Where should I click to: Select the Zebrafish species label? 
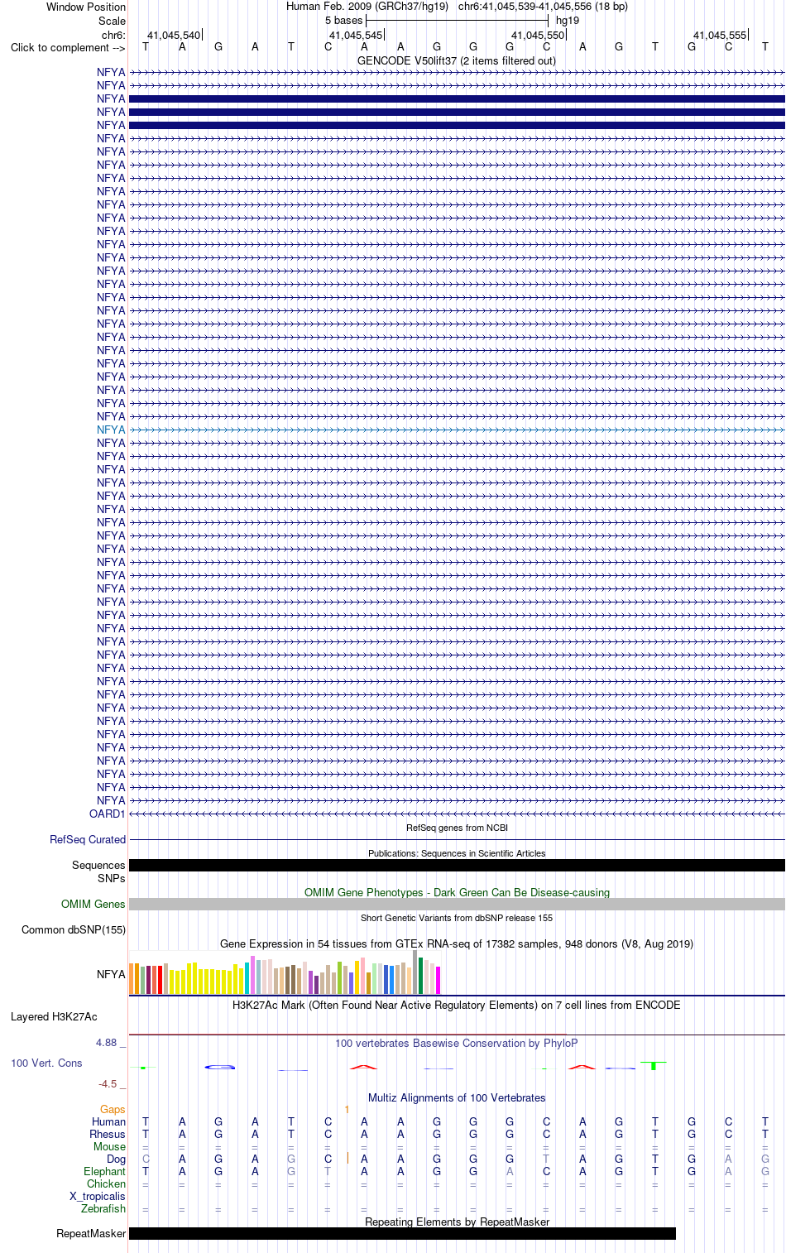pyautogui.click(x=103, y=1208)
